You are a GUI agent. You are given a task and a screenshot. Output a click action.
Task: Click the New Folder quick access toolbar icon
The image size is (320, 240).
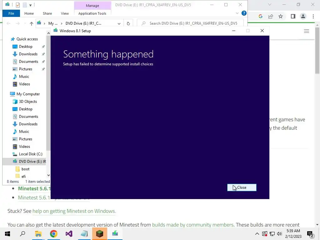click(25, 5)
